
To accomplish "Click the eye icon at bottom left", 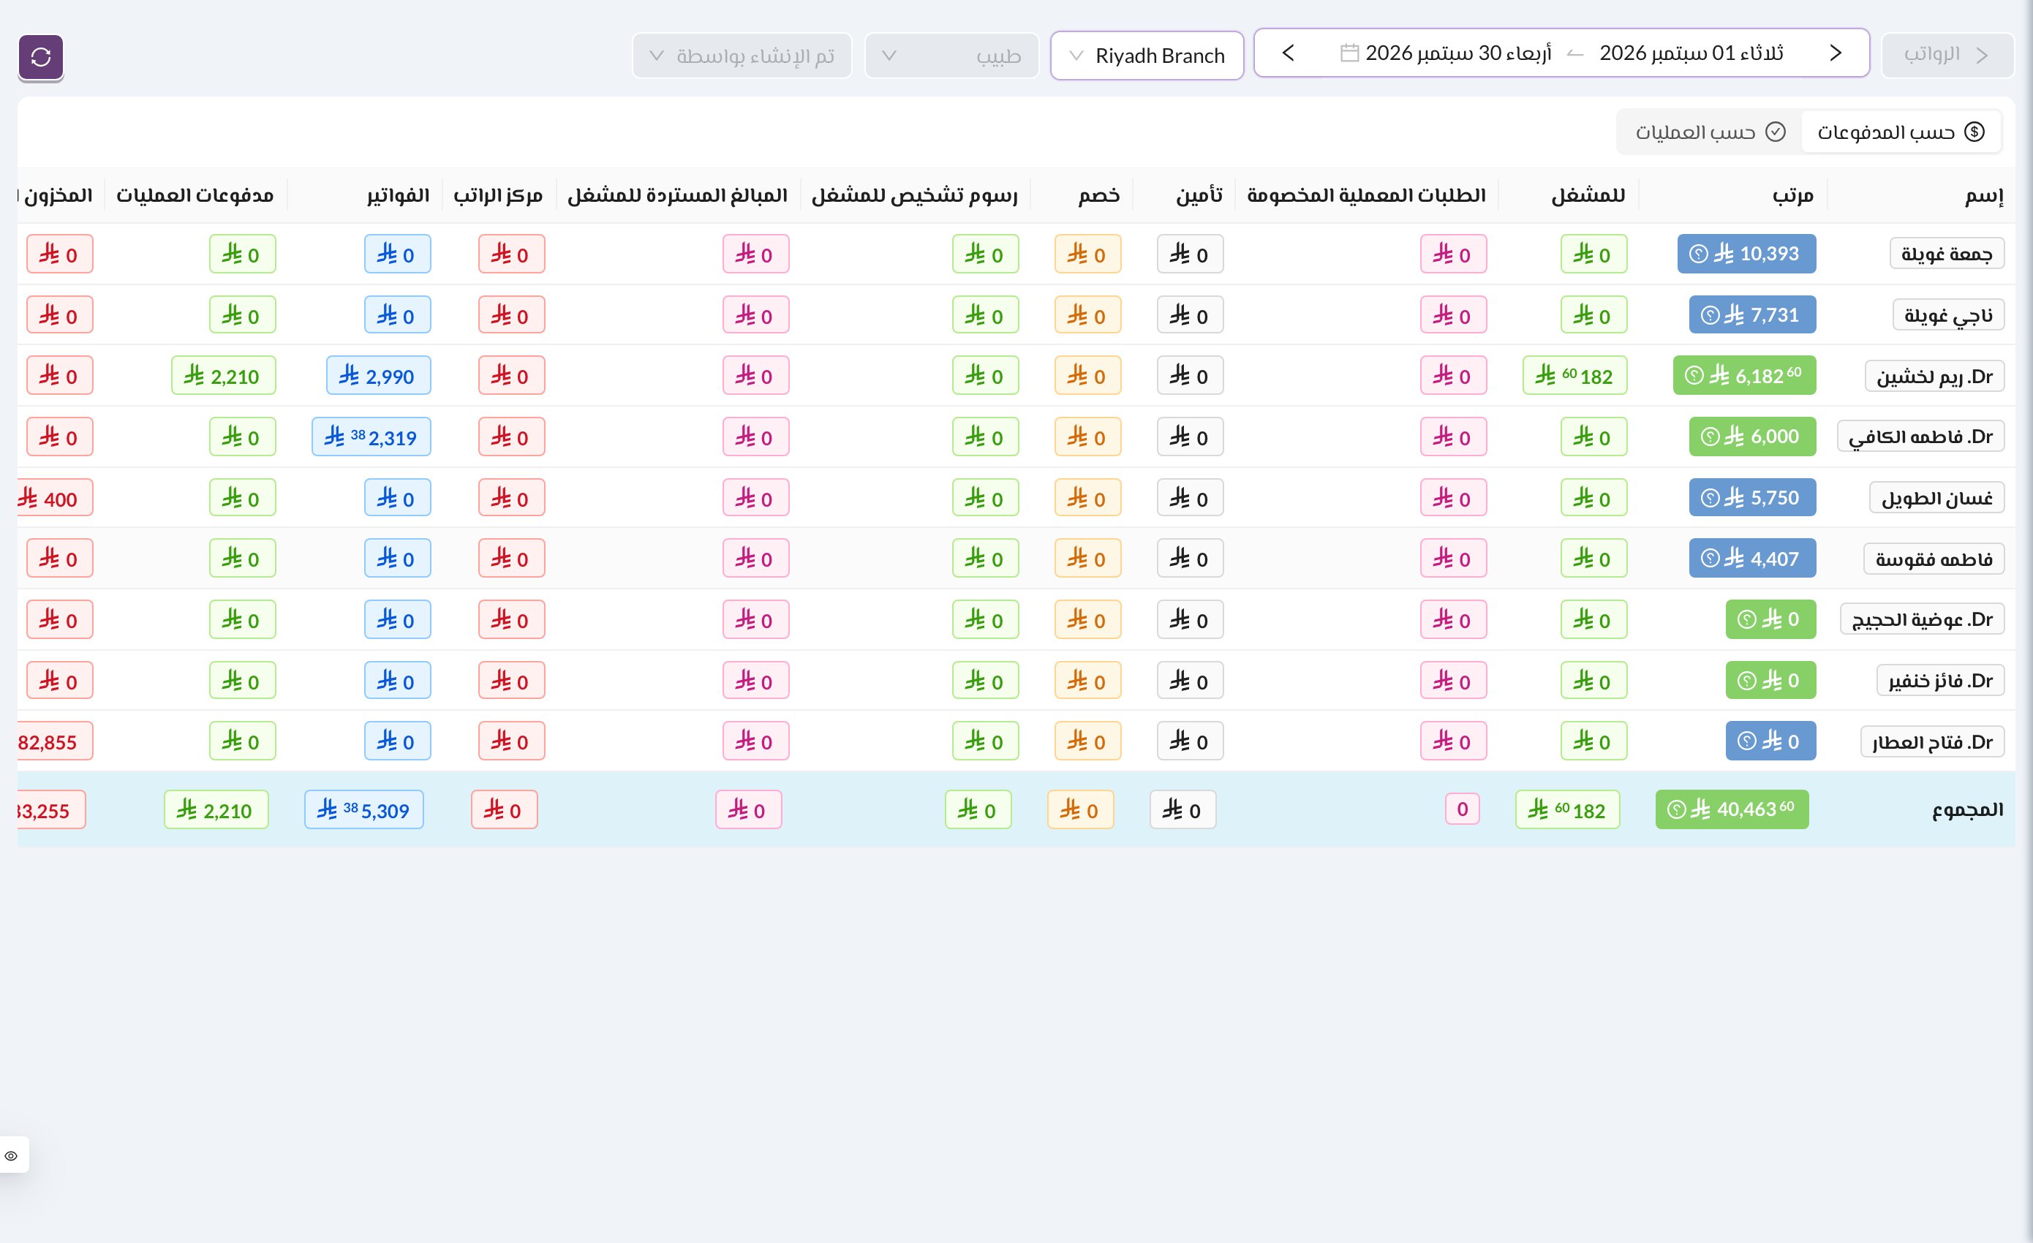I will [x=12, y=1155].
